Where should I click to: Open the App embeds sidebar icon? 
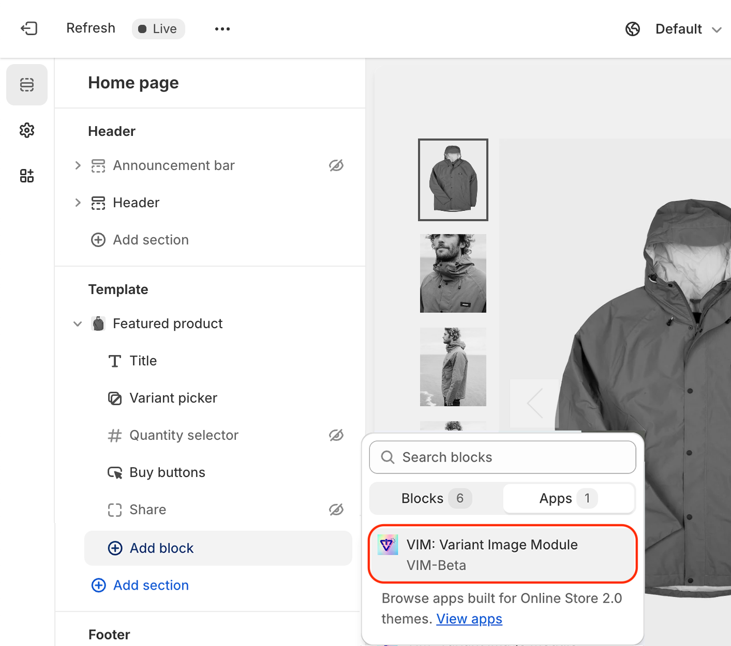point(27,176)
